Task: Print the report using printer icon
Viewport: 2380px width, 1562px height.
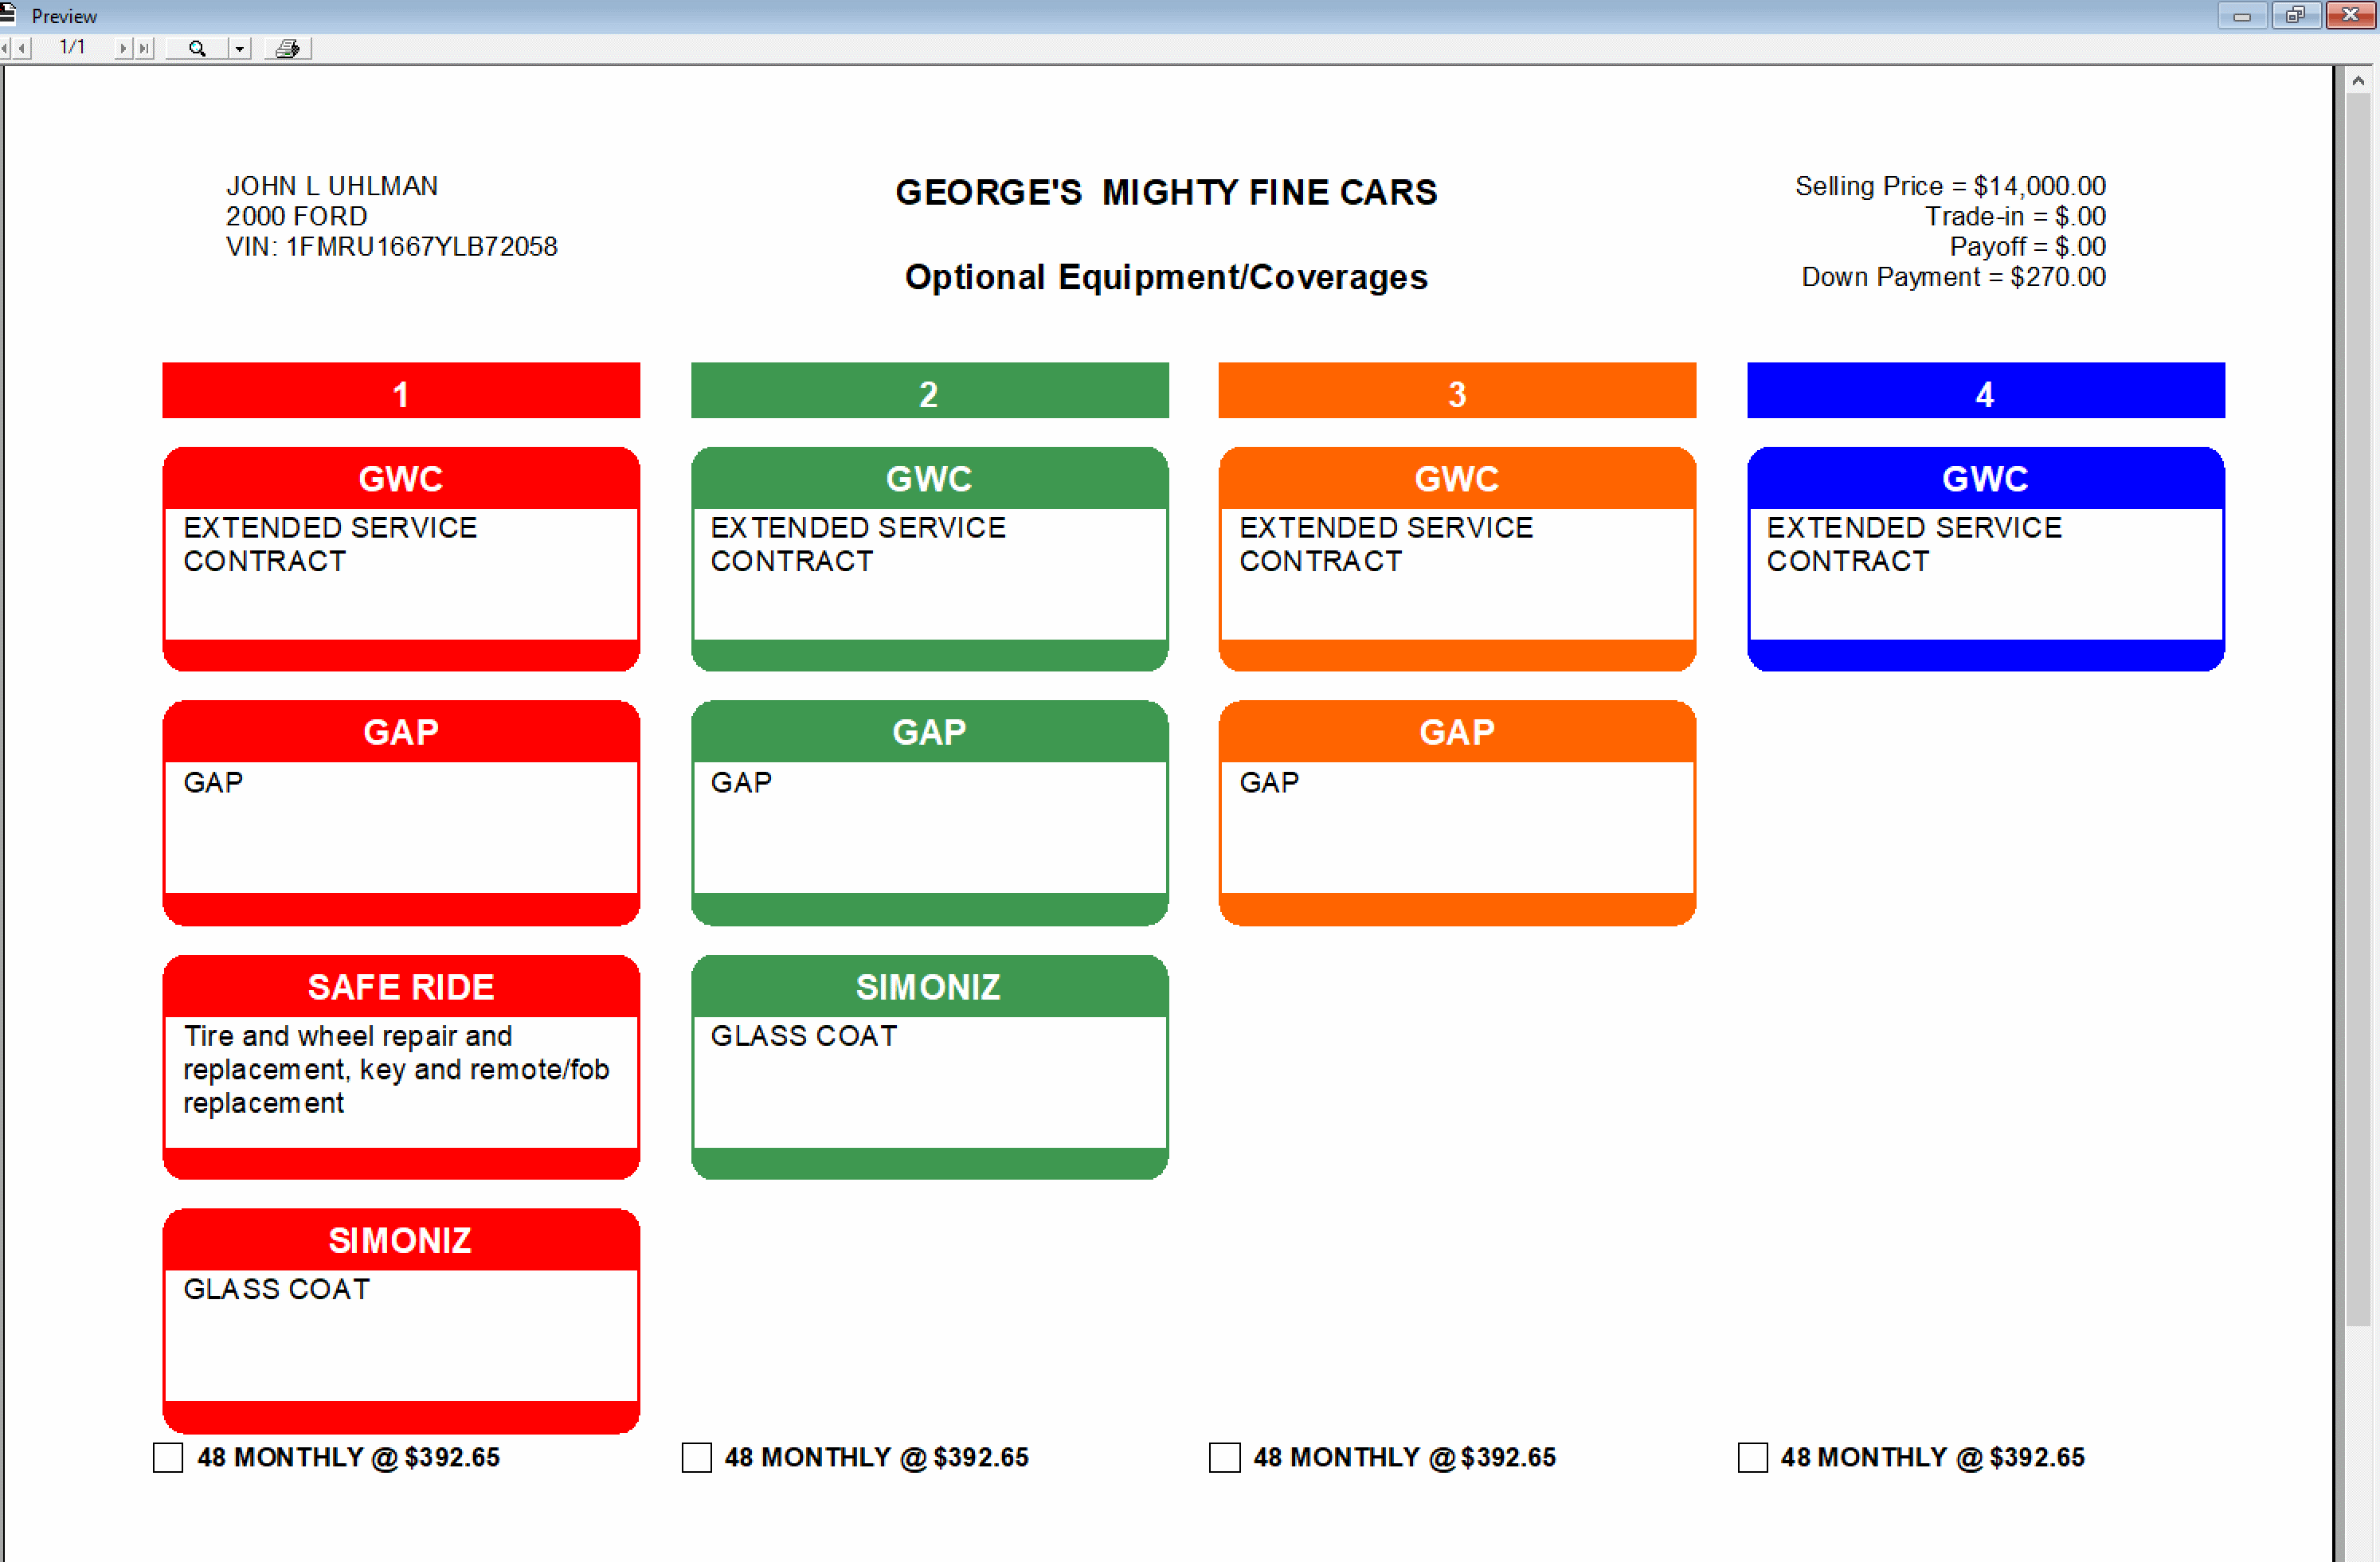Action: click(287, 48)
